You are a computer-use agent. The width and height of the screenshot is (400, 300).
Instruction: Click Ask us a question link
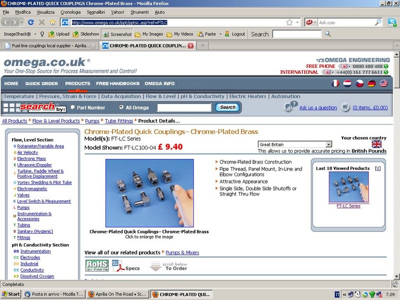[318, 107]
